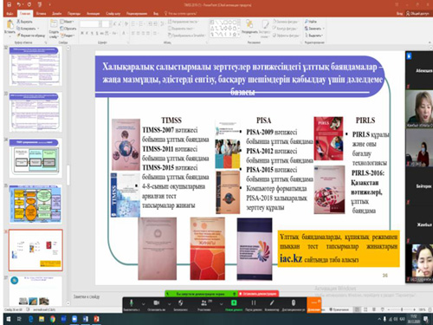The image size is (433, 325).
Task: Toggle Underline formatting in the font group
Action: point(92,33)
